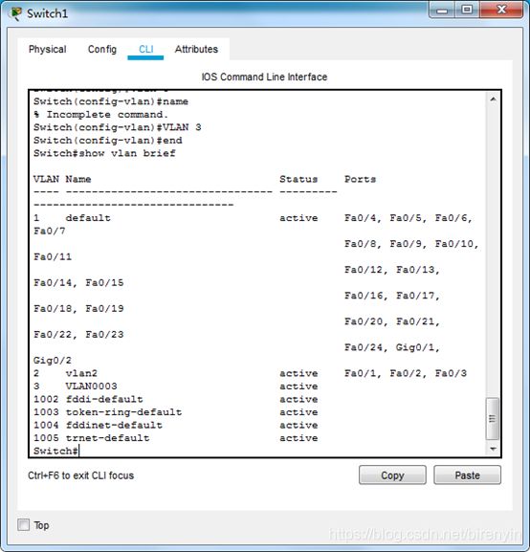The image size is (530, 552).
Task: Click the 'Switch(config-vlan)#VLAN 3' line
Action: (118, 127)
